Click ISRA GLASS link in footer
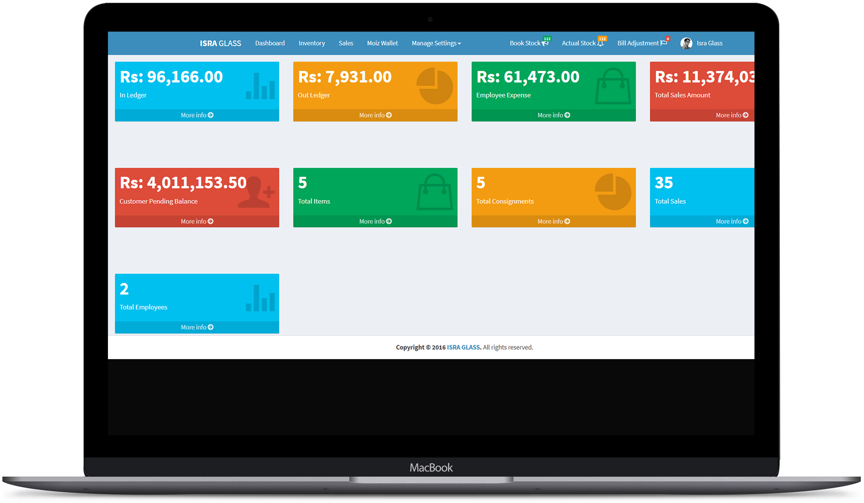The height and width of the screenshot is (503, 864). pyautogui.click(x=463, y=347)
